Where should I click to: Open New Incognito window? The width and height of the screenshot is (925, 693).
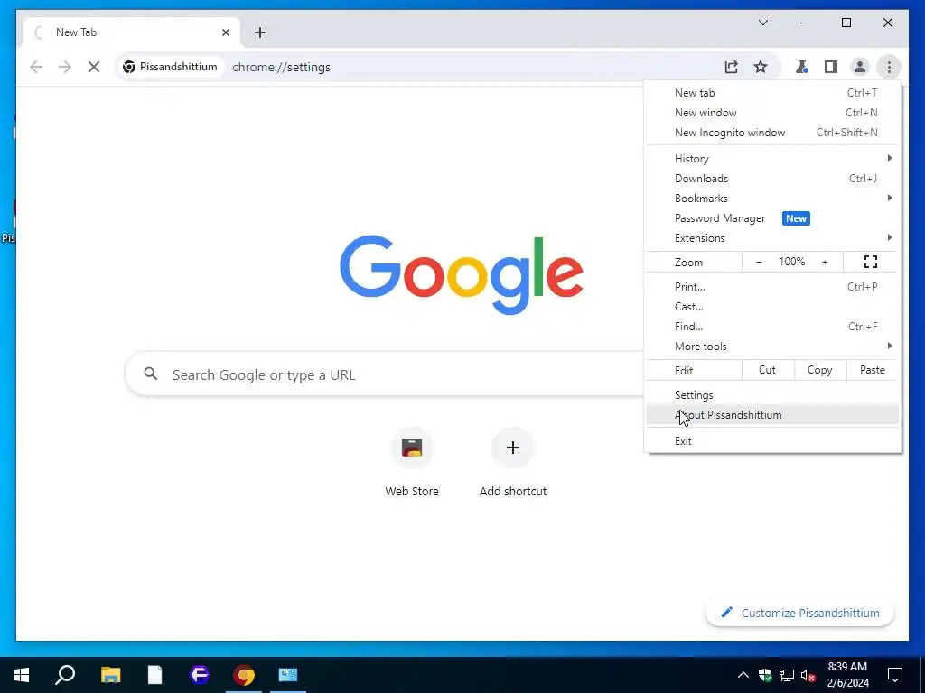coord(772,133)
